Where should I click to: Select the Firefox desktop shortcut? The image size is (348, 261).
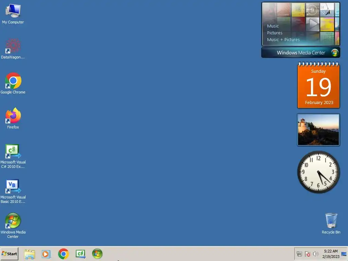(x=13, y=118)
